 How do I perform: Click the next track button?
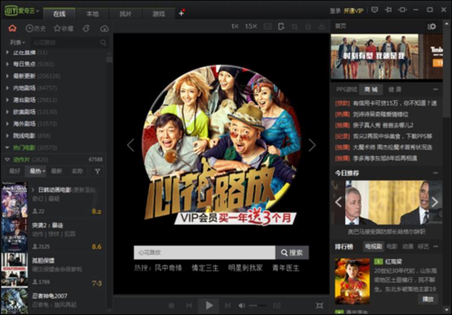click(228, 305)
